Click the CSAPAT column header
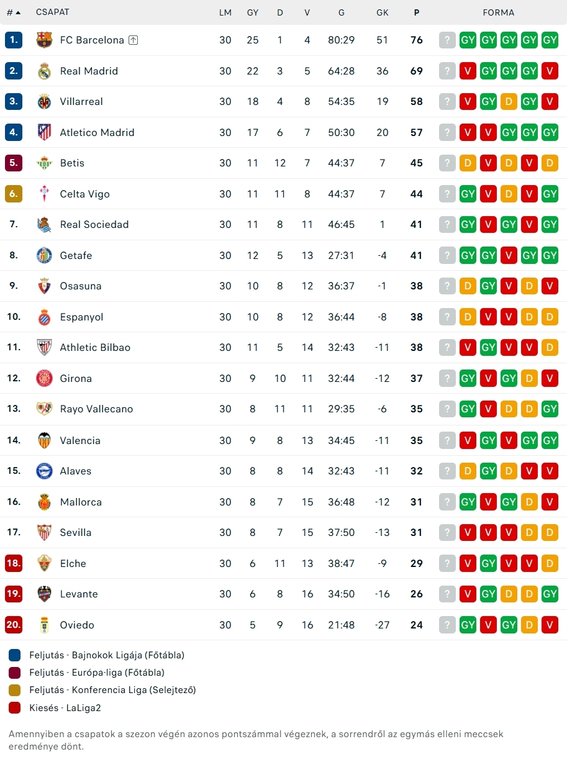The width and height of the screenshot is (567, 762). coord(53,12)
